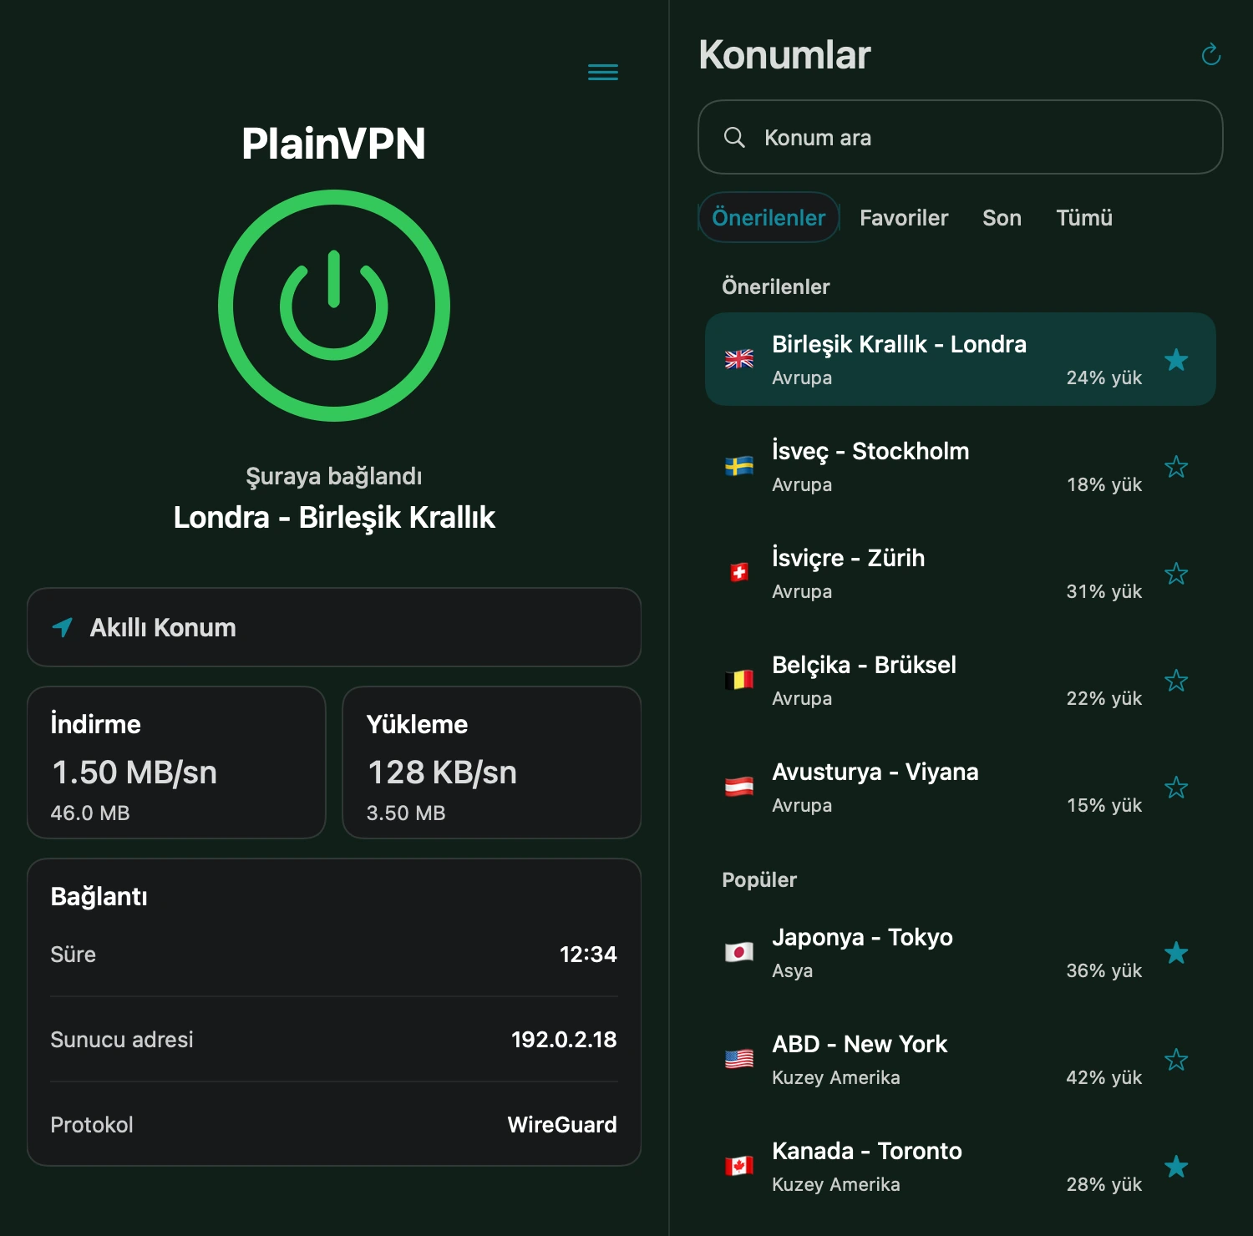The image size is (1253, 1236).
Task: Switch to the Favoriler tab
Action: (x=904, y=217)
